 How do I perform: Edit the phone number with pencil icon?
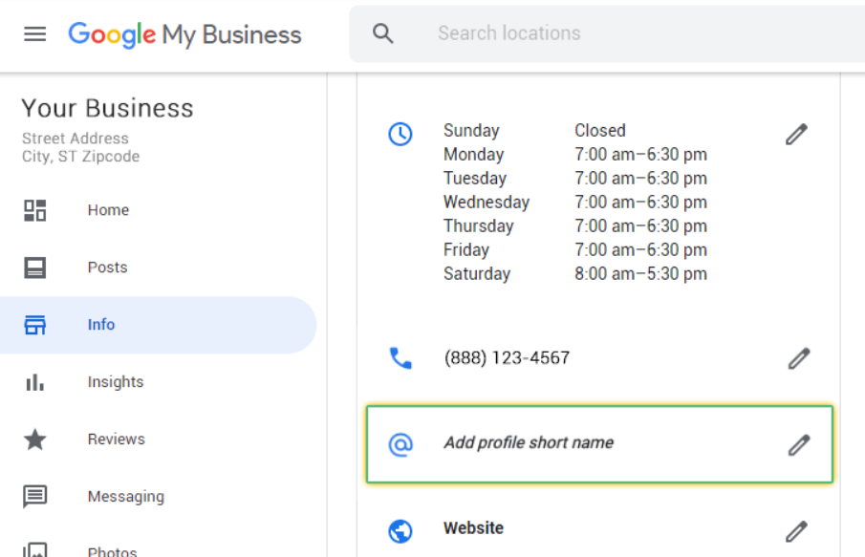pos(798,358)
